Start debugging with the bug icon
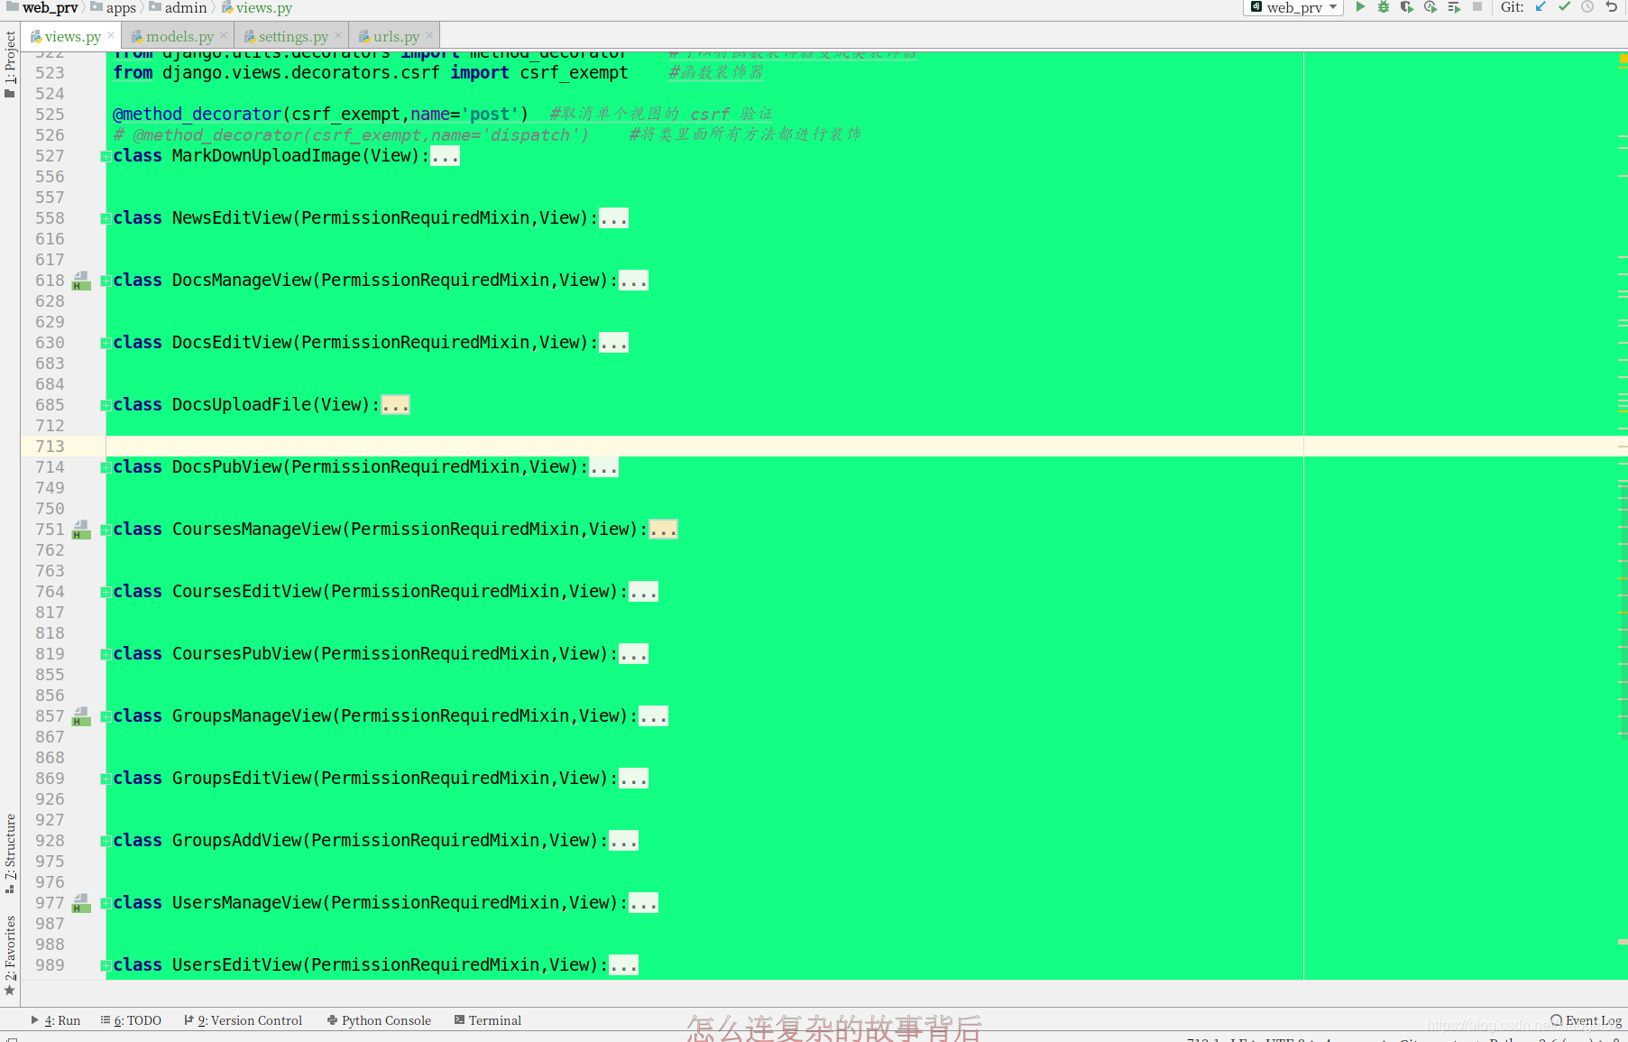The height and width of the screenshot is (1042, 1628). (x=1383, y=7)
